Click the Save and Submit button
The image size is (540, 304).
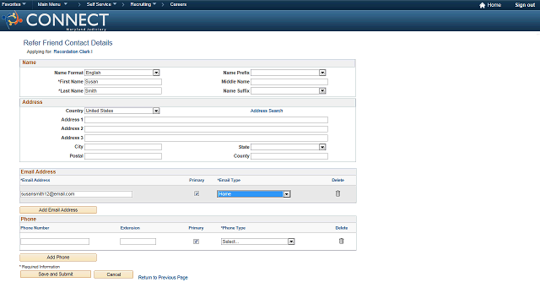tap(56, 274)
